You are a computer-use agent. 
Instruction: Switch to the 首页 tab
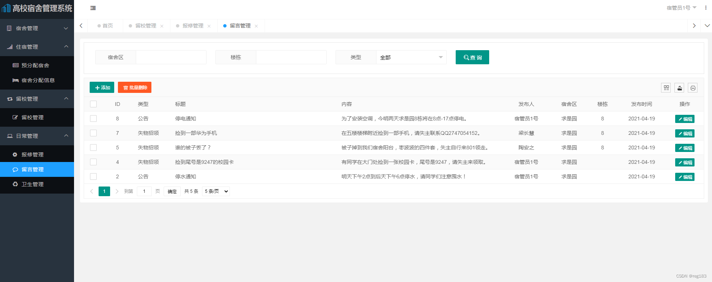pyautogui.click(x=105, y=26)
